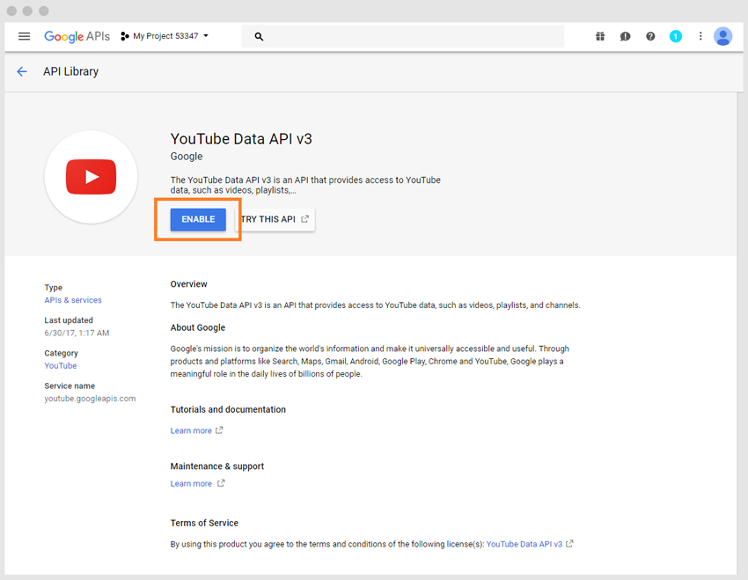Open the help question mark icon
The height and width of the screenshot is (580, 748).
[x=650, y=36]
